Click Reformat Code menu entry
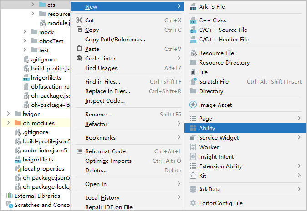Screen dimensions: 307x211 [105, 151]
